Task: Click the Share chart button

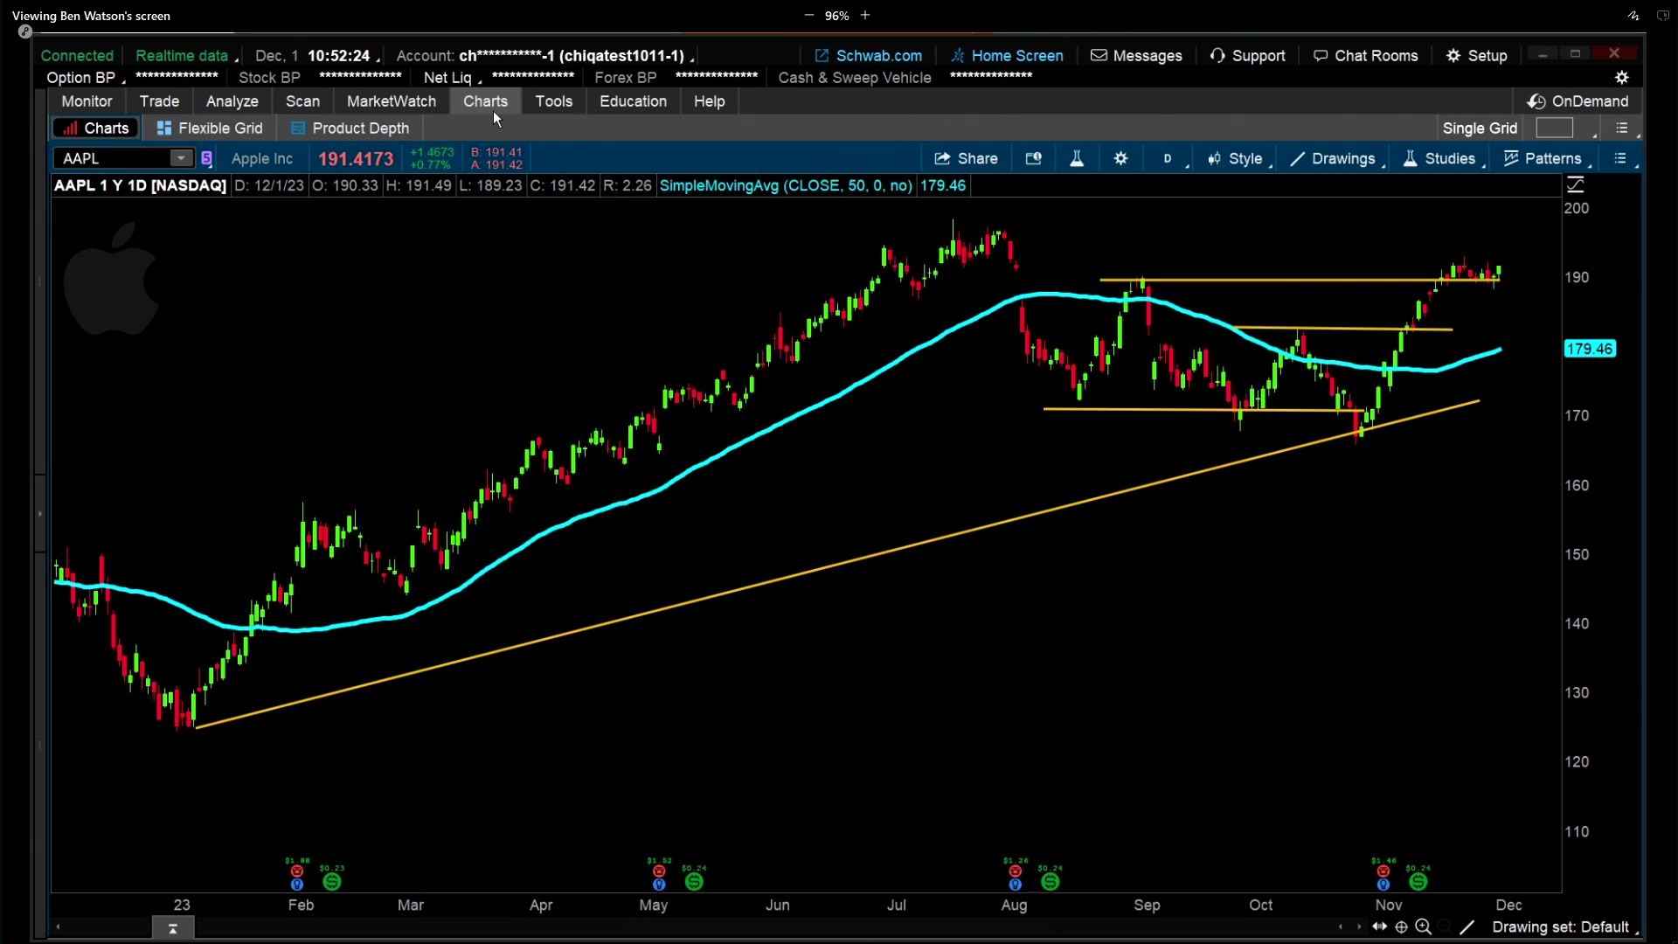Action: [x=966, y=158]
